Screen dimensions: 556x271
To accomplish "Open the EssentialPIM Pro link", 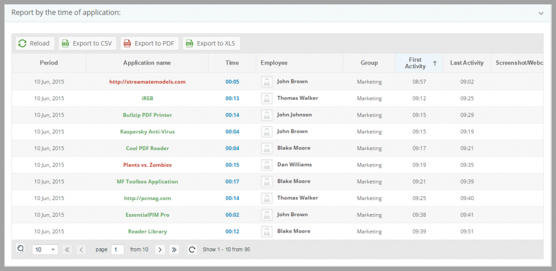I will tap(147, 215).
